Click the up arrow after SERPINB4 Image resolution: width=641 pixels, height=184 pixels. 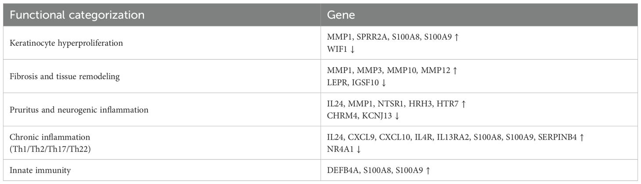(x=582, y=137)
